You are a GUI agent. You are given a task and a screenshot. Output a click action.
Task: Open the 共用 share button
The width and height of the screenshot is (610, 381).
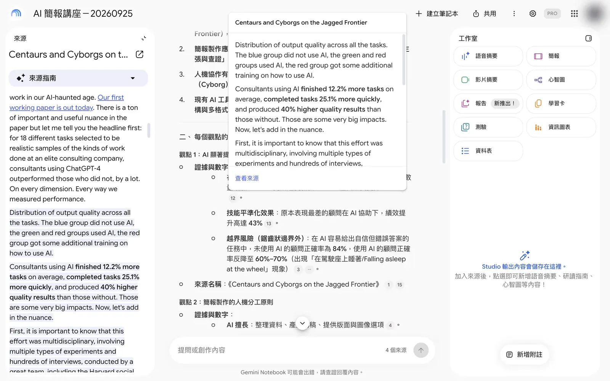(x=485, y=14)
